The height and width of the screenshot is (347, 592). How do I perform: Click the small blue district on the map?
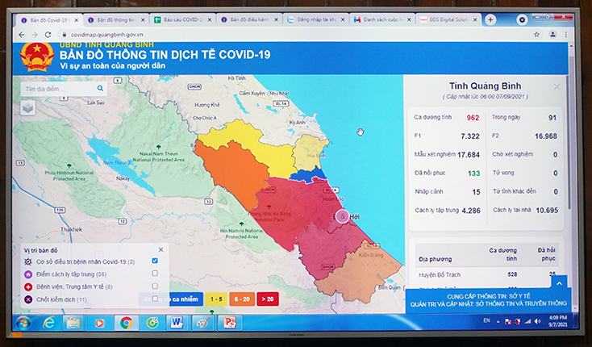point(310,175)
